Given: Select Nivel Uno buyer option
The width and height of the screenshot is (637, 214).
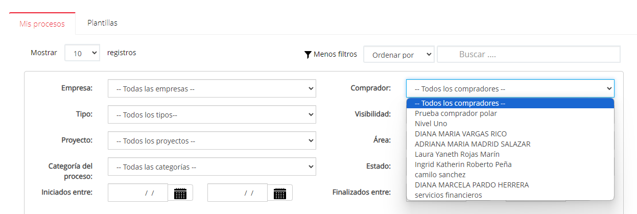Looking at the screenshot, I should pyautogui.click(x=431, y=124).
